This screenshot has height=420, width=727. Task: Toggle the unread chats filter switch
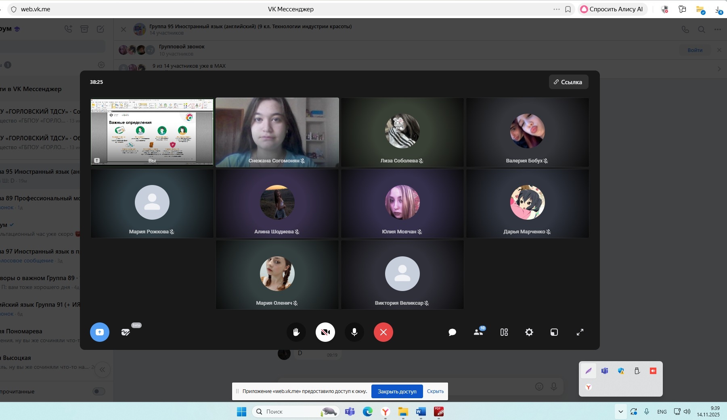[98, 391]
